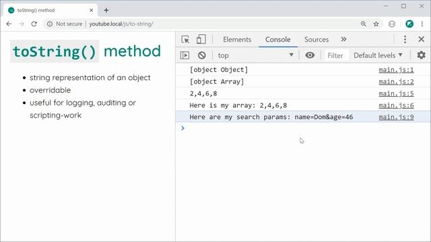Create a live expression with eye icon
This screenshot has height=242, width=431.
(x=310, y=55)
